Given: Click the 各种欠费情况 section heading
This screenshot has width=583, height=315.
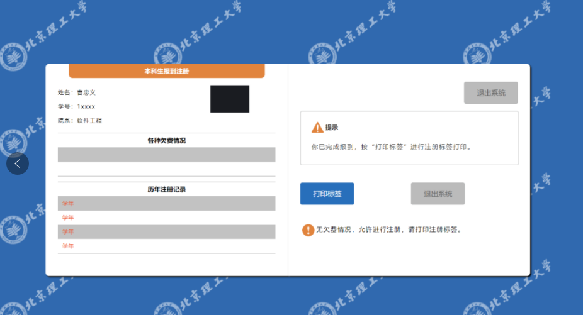Looking at the screenshot, I should click(x=166, y=140).
